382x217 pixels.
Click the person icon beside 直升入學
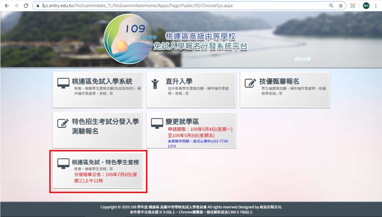[x=155, y=84]
